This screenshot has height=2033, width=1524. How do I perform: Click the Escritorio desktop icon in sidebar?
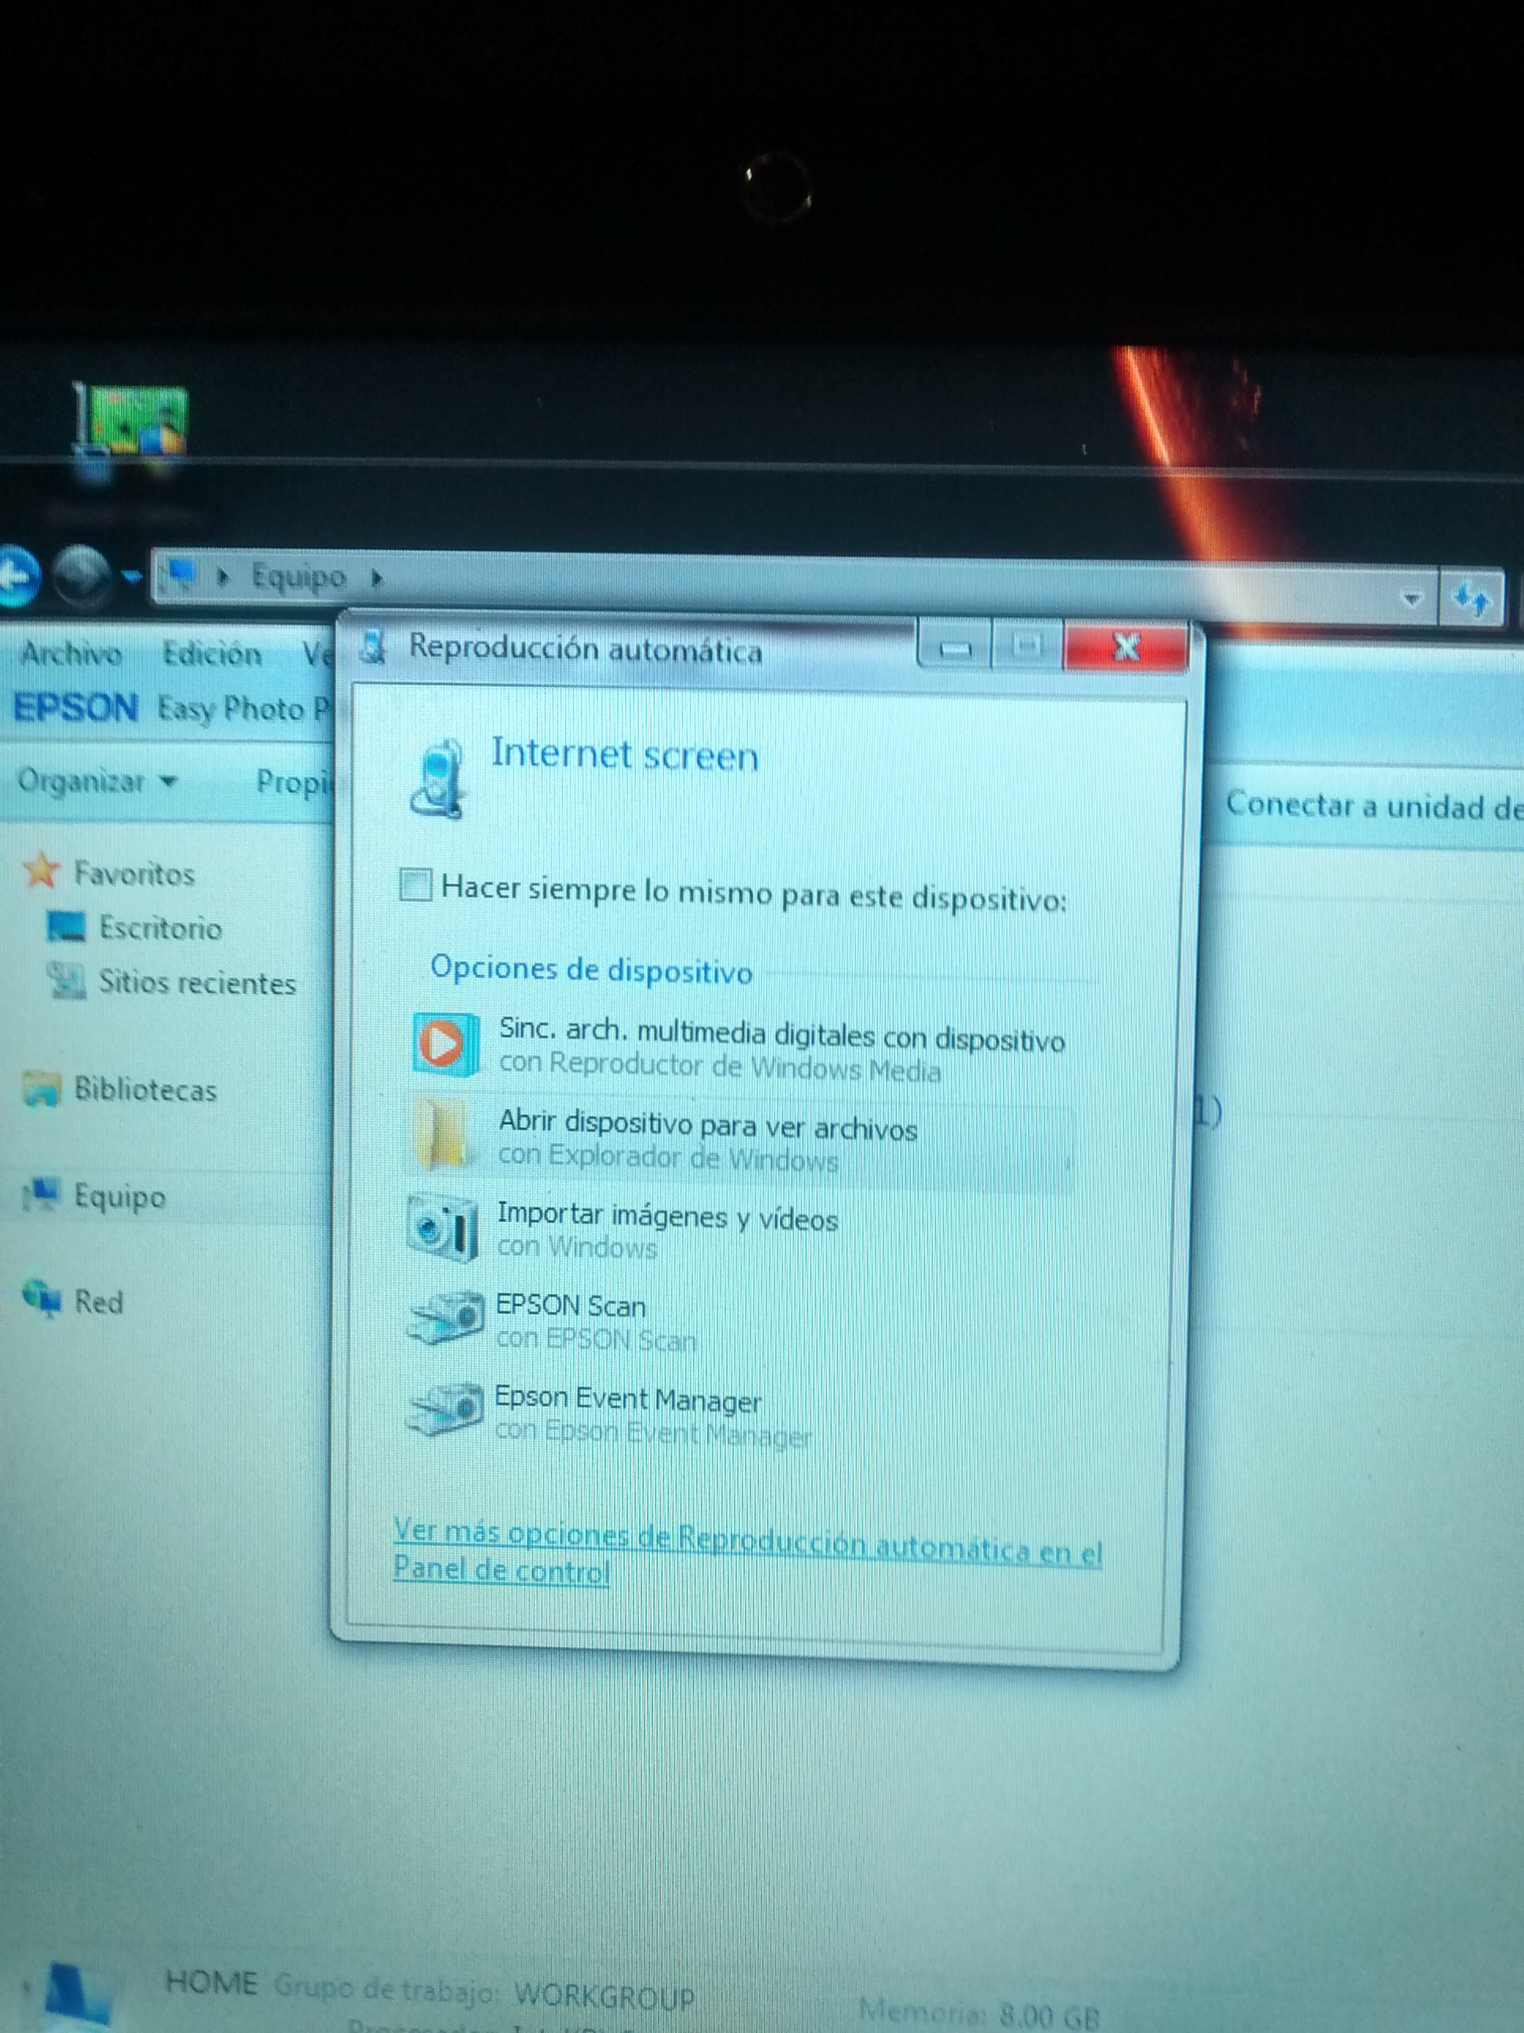pyautogui.click(x=66, y=926)
